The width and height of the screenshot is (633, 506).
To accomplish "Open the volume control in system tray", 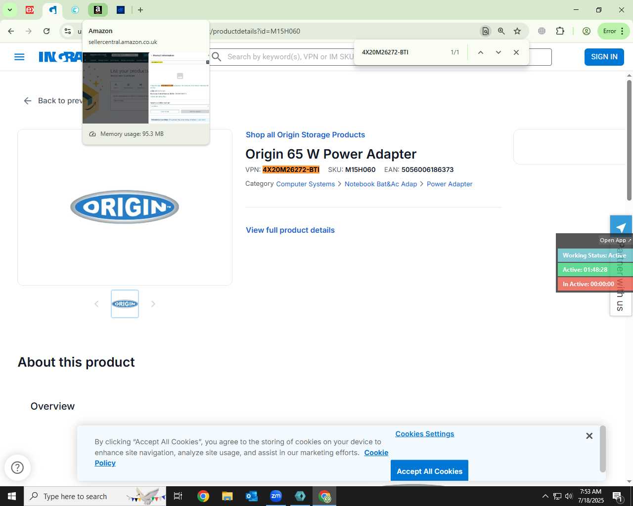I will coord(569,496).
